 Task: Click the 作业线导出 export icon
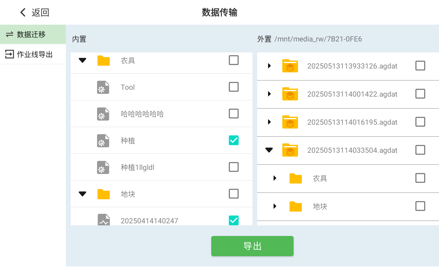point(10,54)
